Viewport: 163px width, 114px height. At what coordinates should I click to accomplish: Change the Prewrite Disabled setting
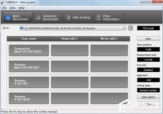click(148, 70)
